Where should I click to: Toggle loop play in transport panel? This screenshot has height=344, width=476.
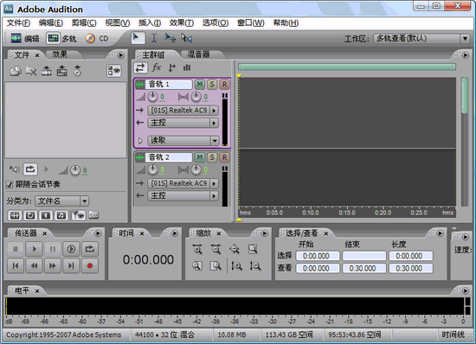click(89, 249)
